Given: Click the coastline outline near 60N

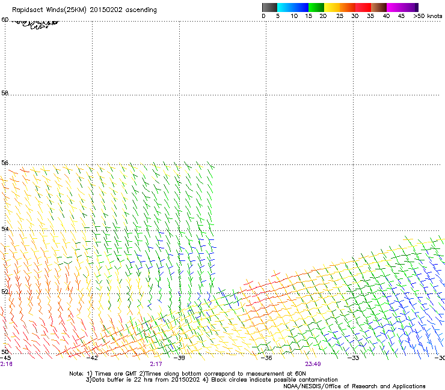Looking at the screenshot, I should pos(35,24).
